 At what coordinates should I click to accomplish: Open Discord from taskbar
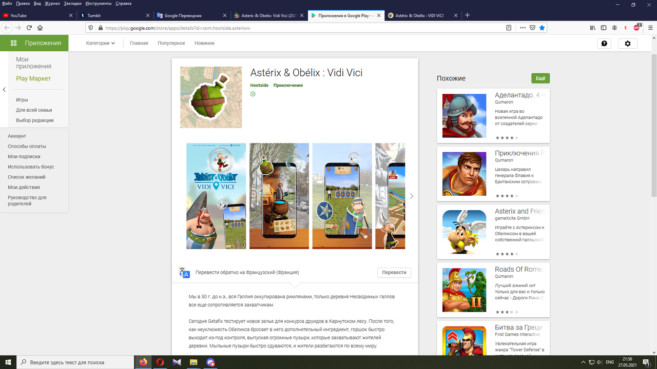tap(210, 362)
